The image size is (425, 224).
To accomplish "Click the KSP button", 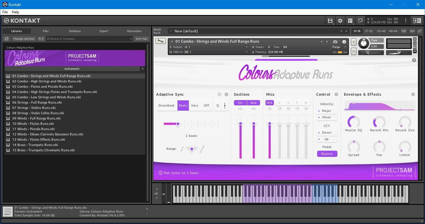I will point(404,31).
